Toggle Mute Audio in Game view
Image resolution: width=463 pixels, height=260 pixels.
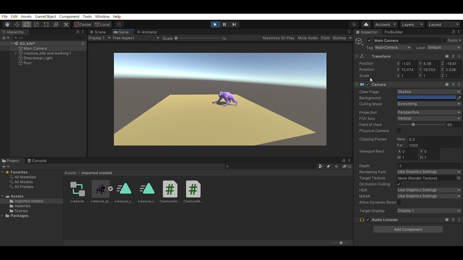pos(308,38)
